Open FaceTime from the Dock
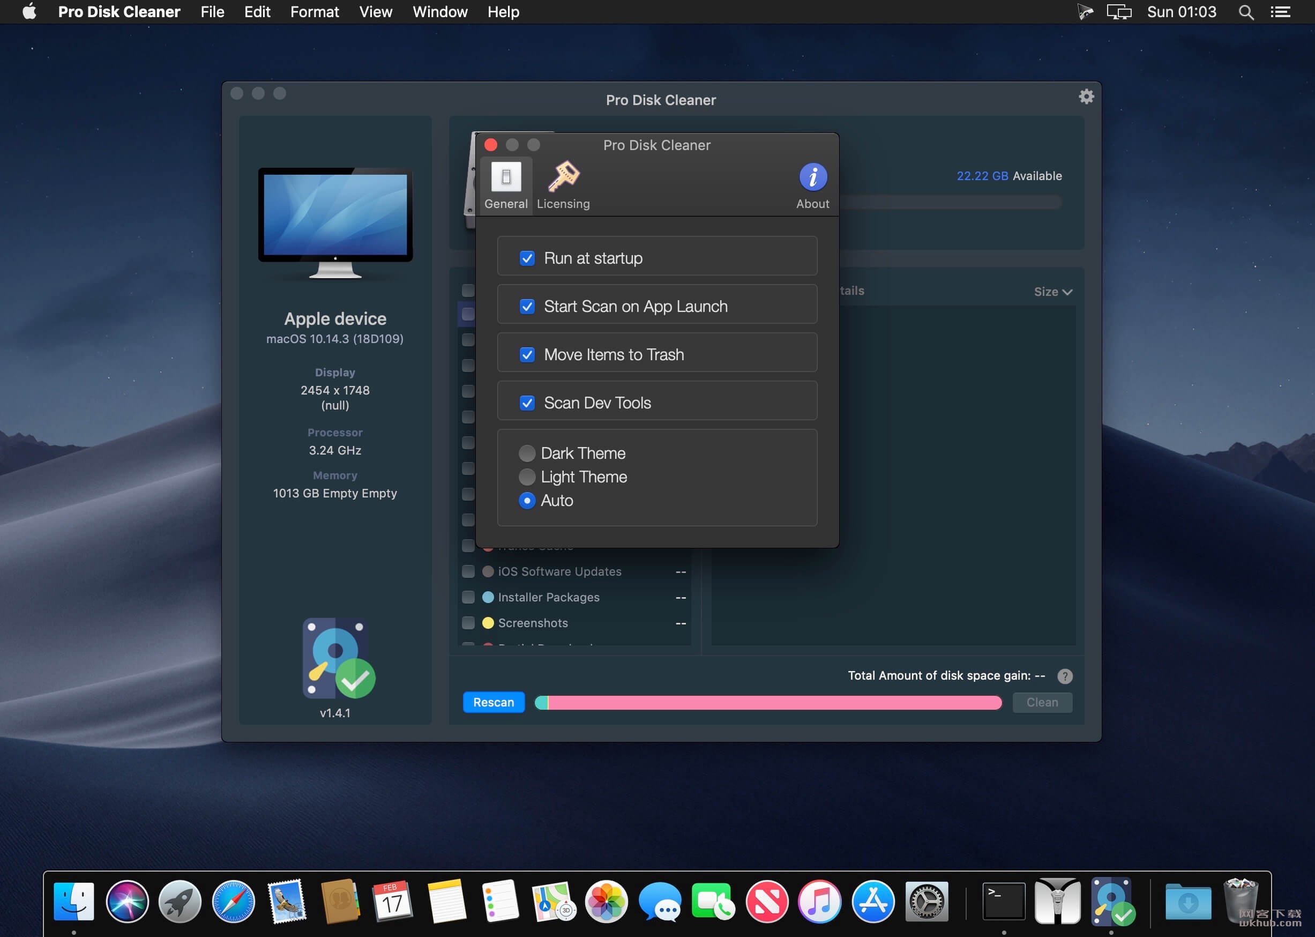 713,901
